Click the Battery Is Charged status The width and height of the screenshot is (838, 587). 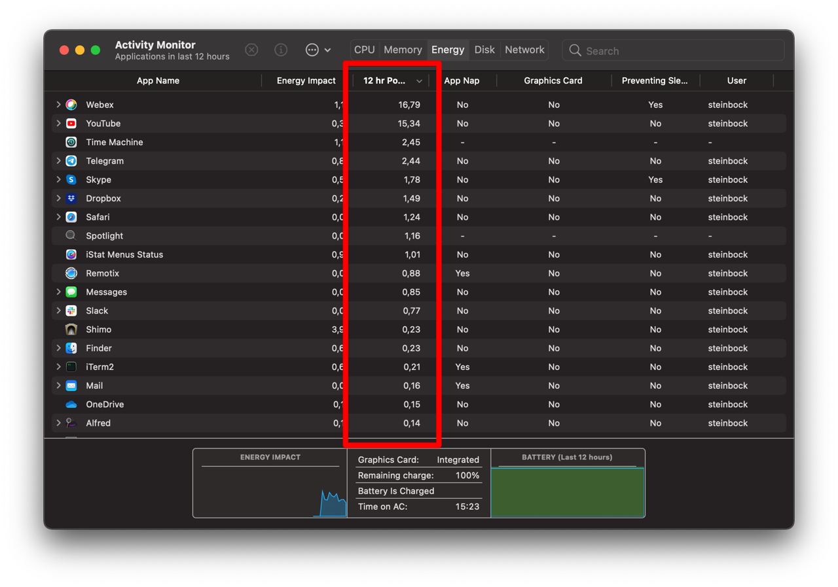(x=396, y=491)
